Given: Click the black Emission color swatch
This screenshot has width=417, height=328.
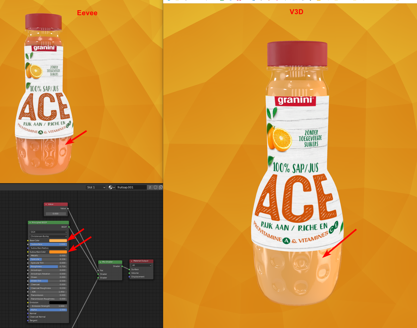Looking at the screenshot, I should [x=58, y=302].
